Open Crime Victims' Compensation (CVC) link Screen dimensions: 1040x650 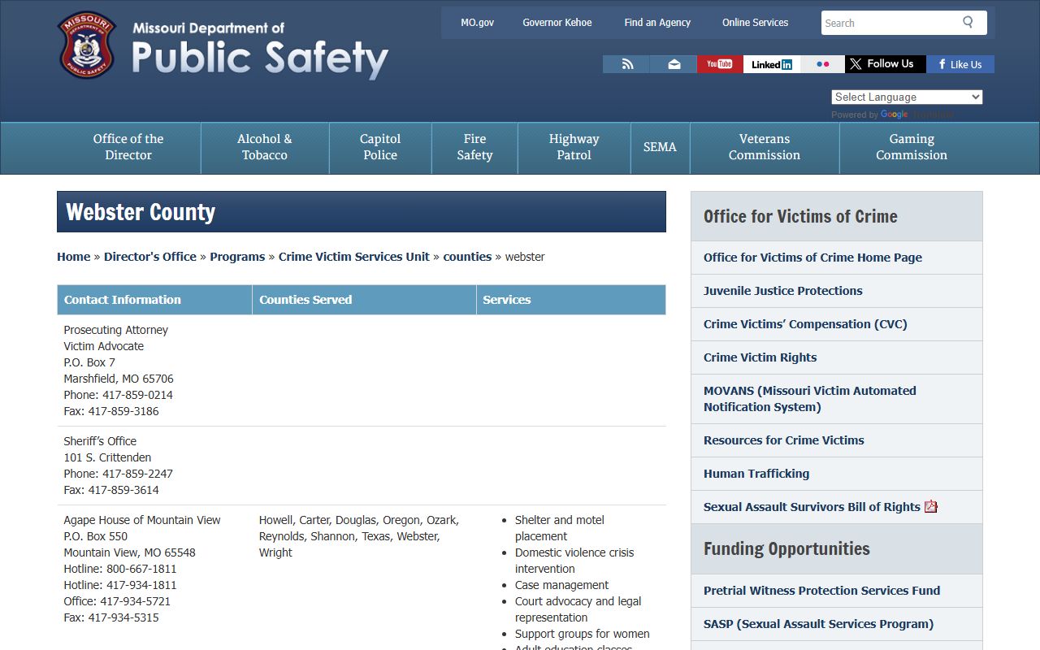[805, 324]
